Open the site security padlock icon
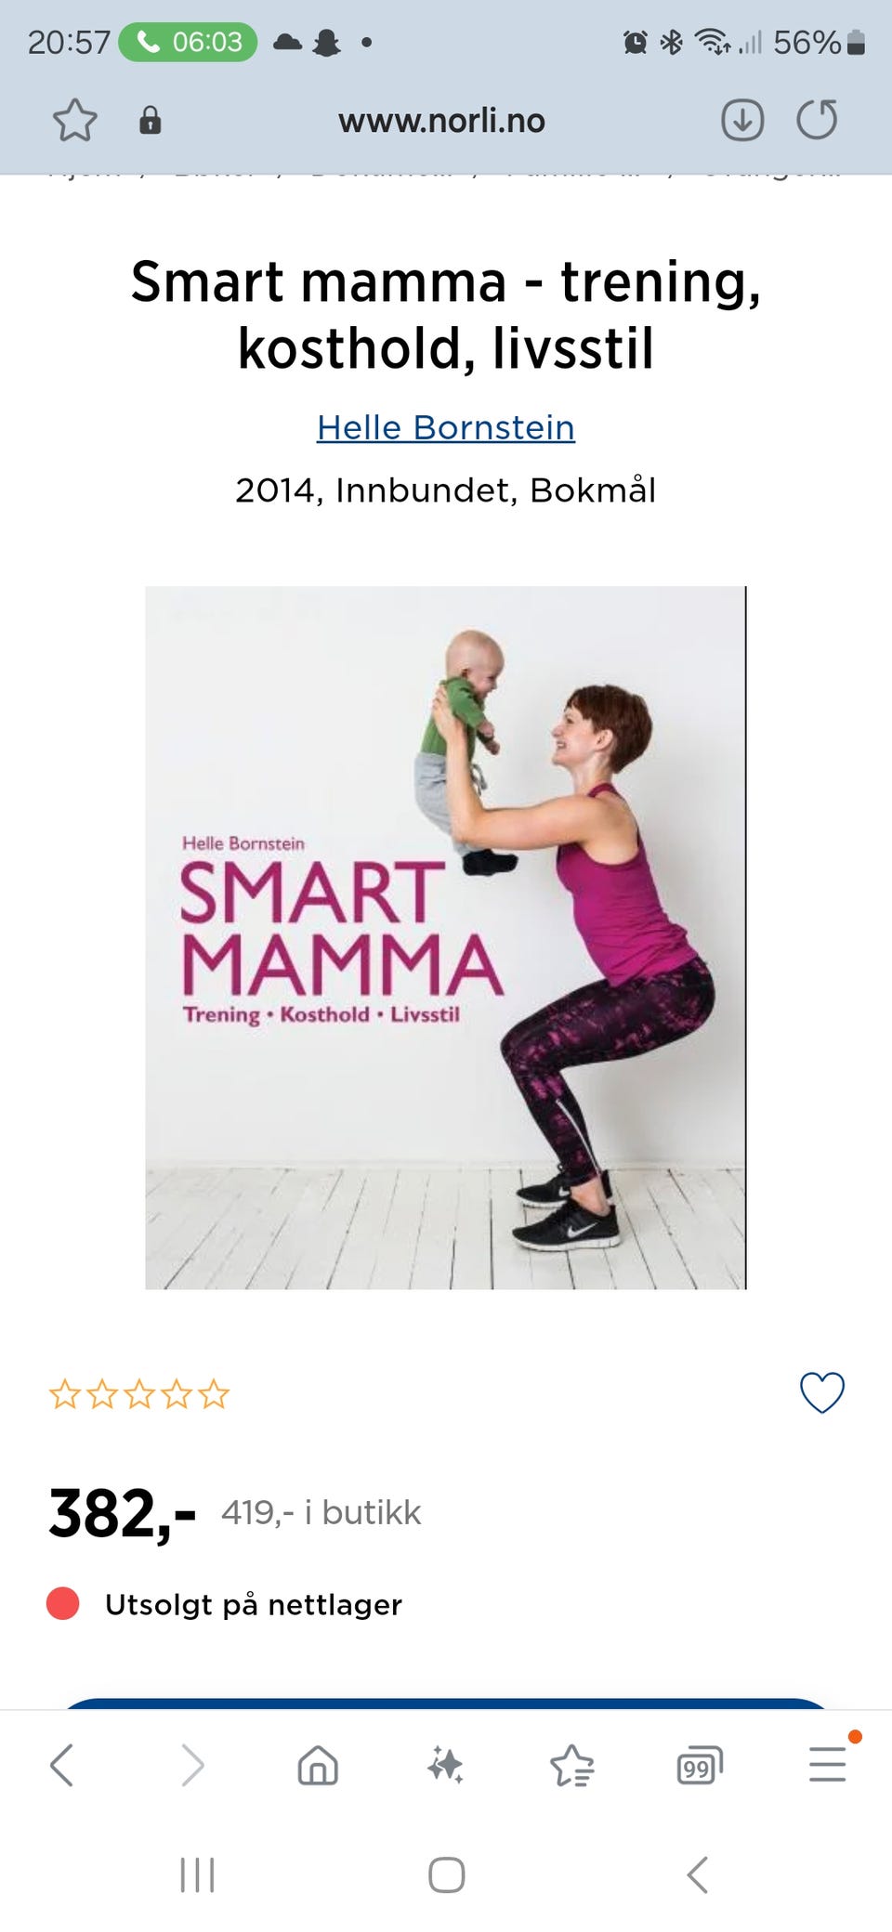The image size is (892, 1932). tap(150, 121)
